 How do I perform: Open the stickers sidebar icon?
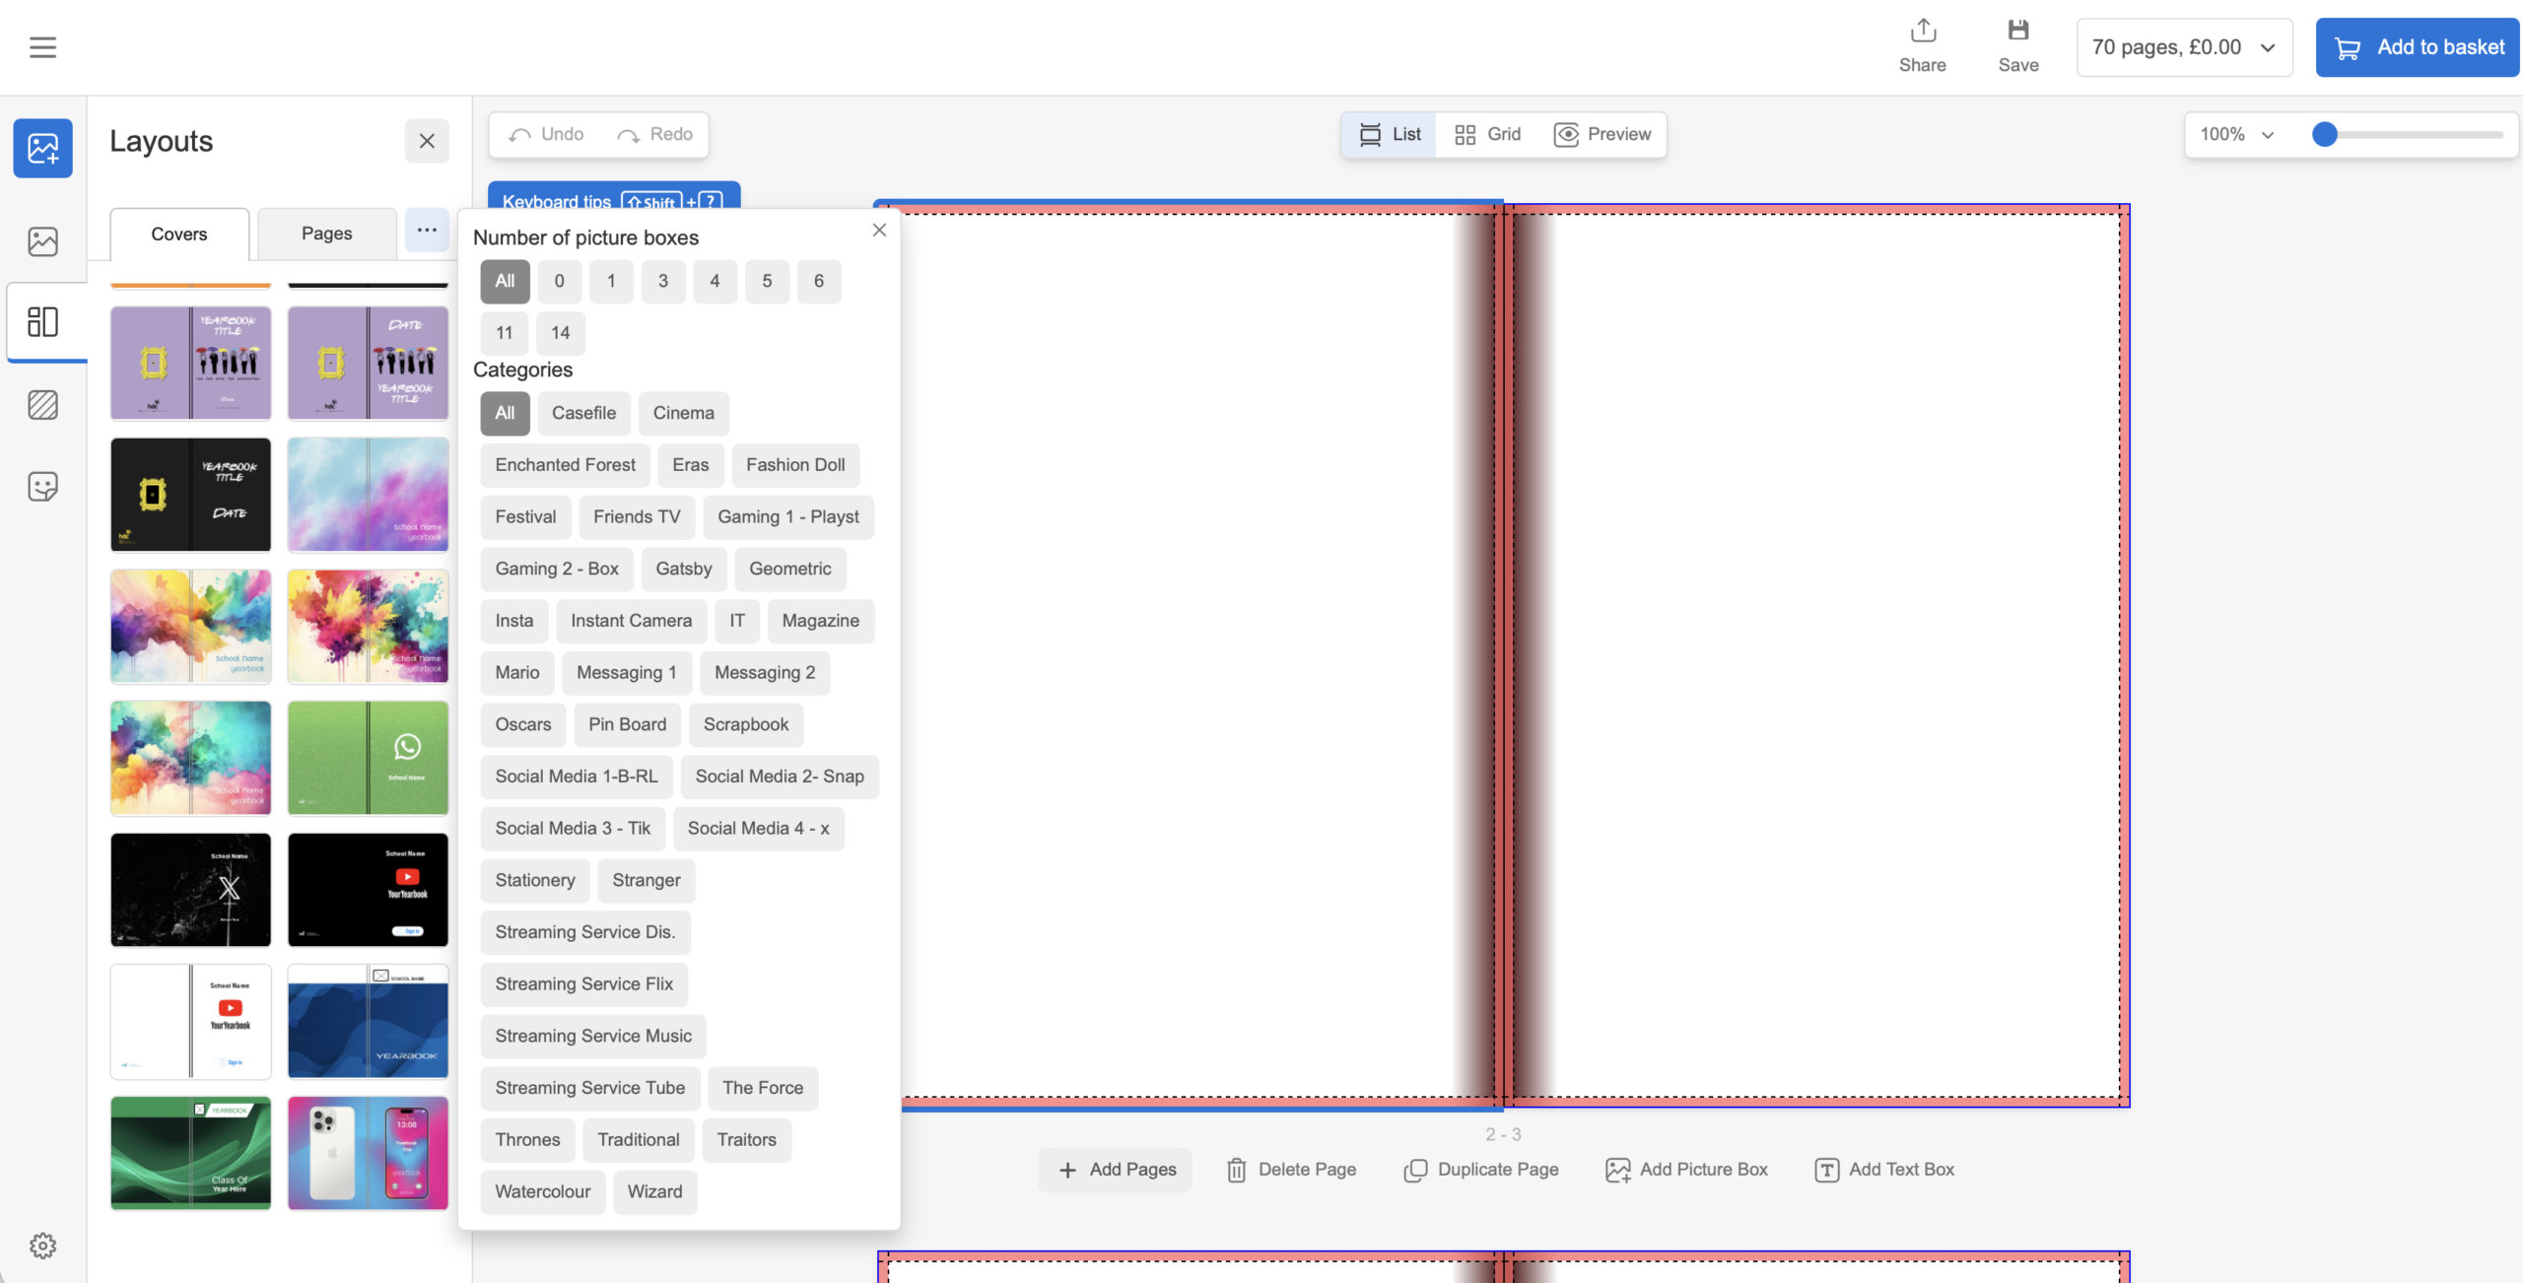pyautogui.click(x=42, y=486)
